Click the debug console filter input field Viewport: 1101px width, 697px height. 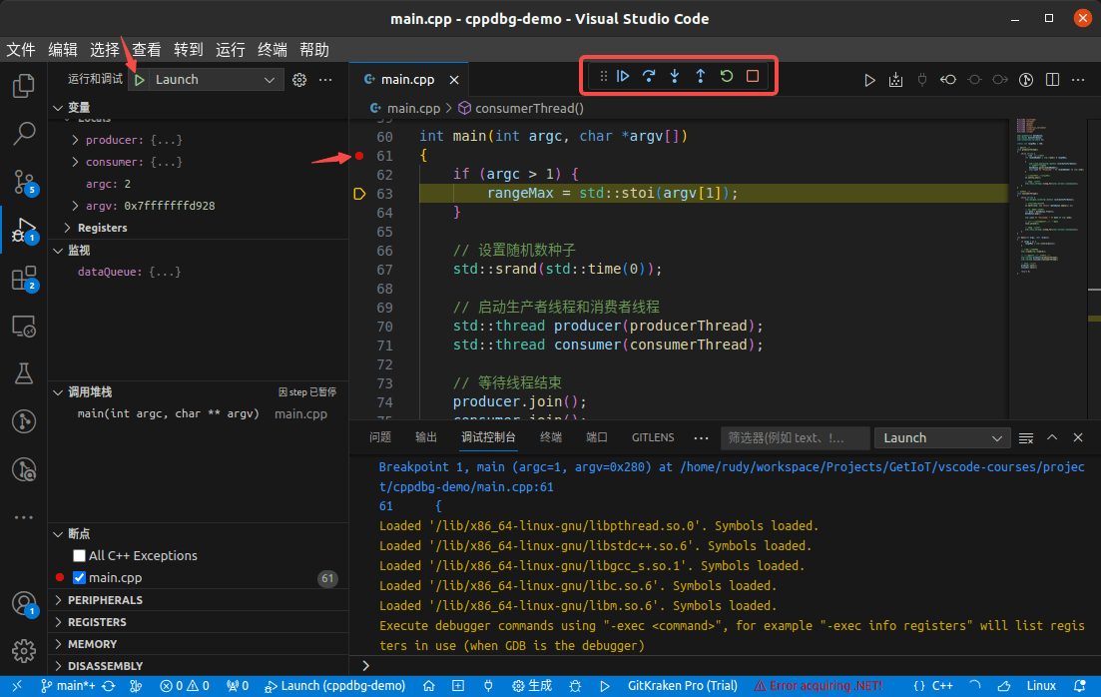(795, 437)
